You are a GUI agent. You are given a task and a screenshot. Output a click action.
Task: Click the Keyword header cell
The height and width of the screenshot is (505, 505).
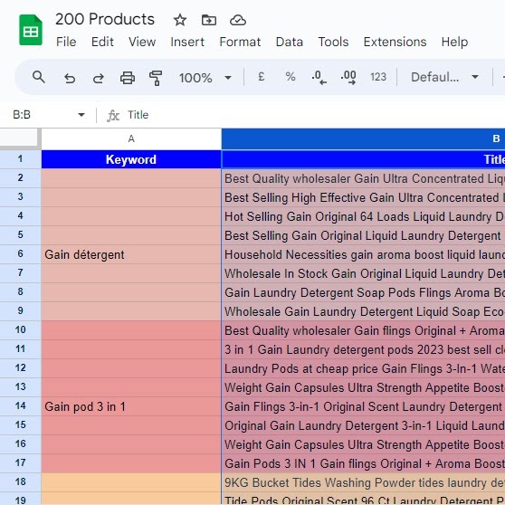pyautogui.click(x=131, y=159)
